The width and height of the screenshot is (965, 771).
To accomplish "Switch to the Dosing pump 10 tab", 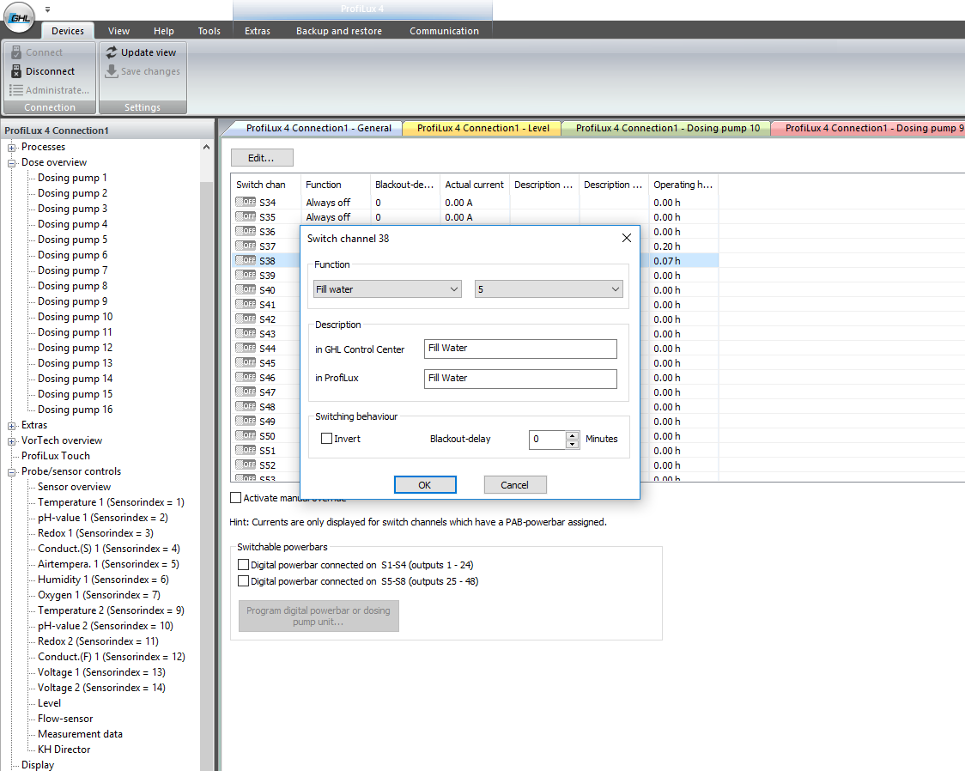I will 668,128.
